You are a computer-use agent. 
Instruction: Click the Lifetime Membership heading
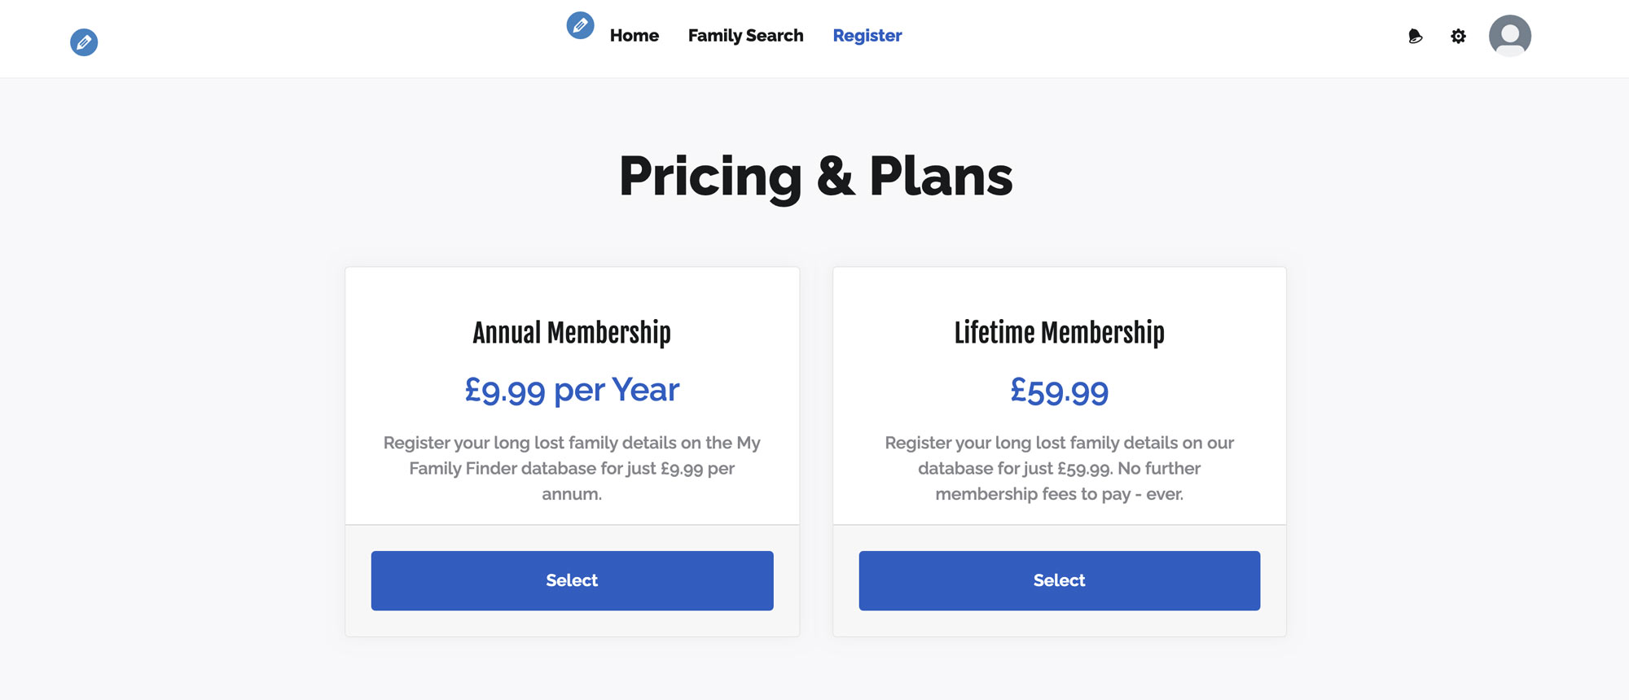[x=1059, y=333]
